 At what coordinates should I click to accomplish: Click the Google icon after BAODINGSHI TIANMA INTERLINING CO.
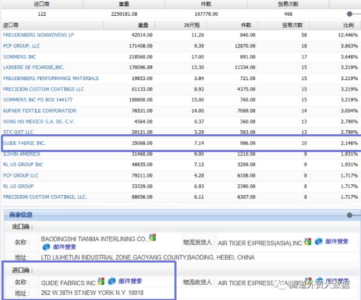(152, 237)
